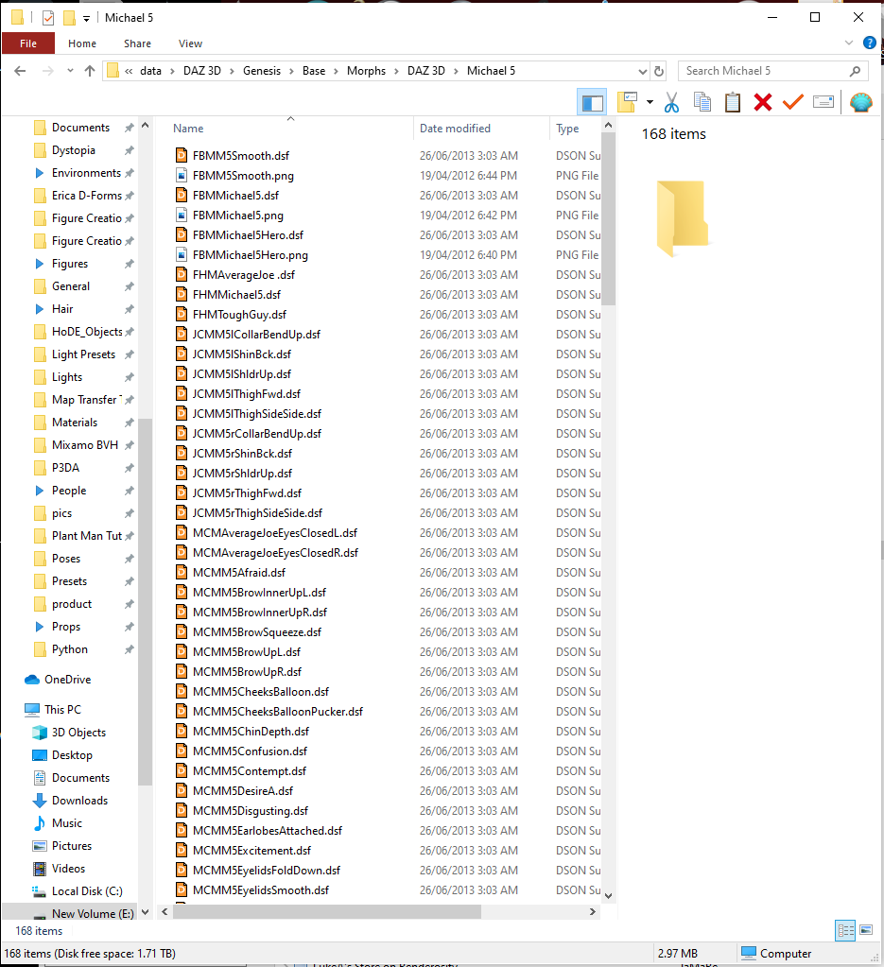Select OneDrive in navigation pane

click(x=67, y=680)
